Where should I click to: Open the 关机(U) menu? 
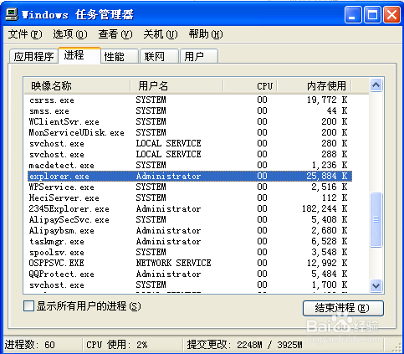[161, 34]
